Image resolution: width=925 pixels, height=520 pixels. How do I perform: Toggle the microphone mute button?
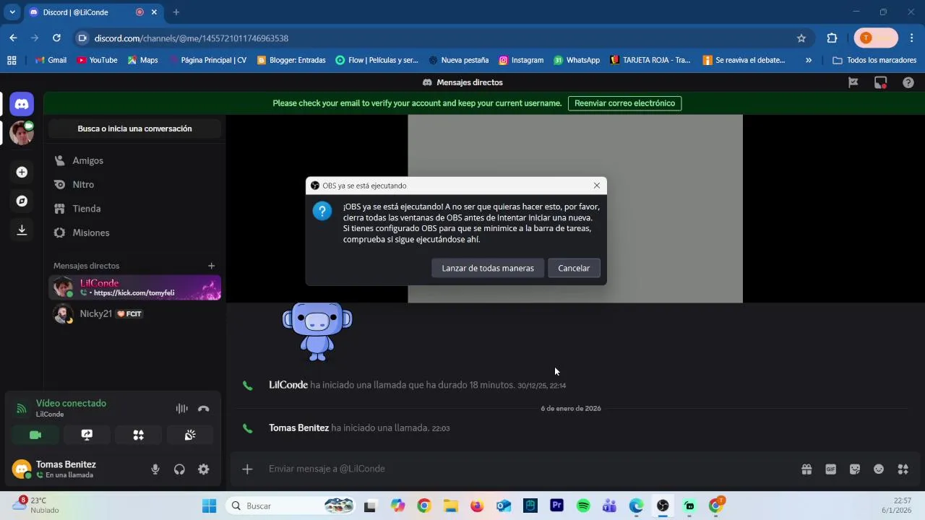click(x=155, y=469)
